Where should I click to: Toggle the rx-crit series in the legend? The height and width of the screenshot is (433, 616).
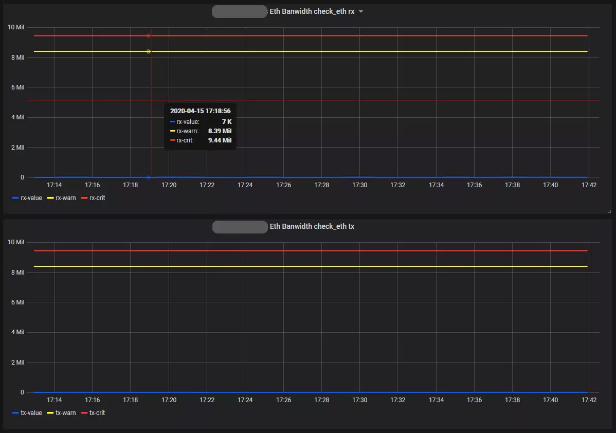tap(97, 198)
